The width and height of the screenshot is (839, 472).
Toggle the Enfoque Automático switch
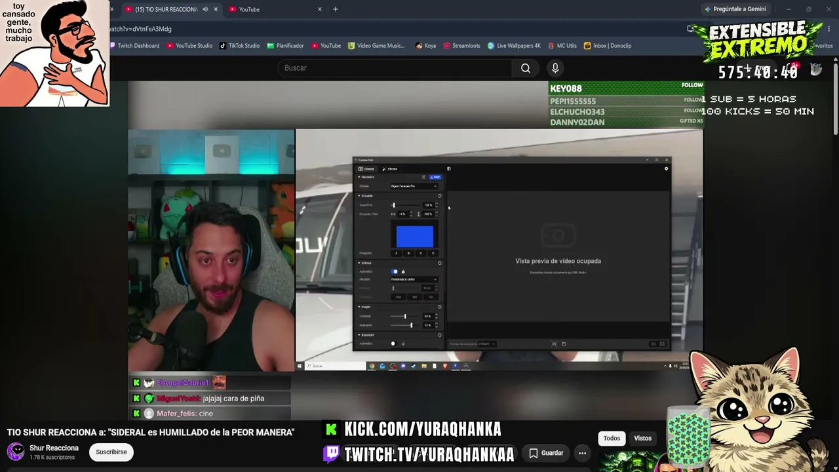point(395,271)
